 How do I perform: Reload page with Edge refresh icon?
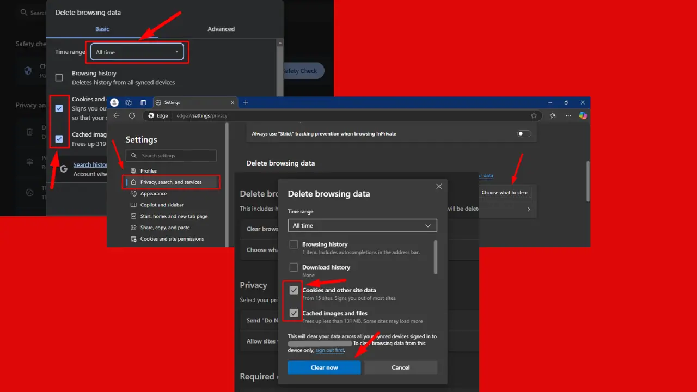click(132, 115)
